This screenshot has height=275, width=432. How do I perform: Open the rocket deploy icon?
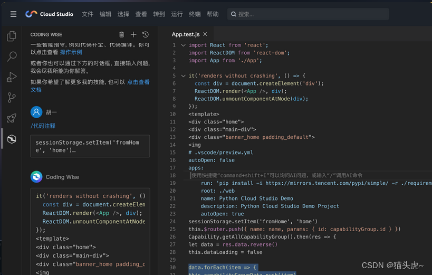coord(12,118)
